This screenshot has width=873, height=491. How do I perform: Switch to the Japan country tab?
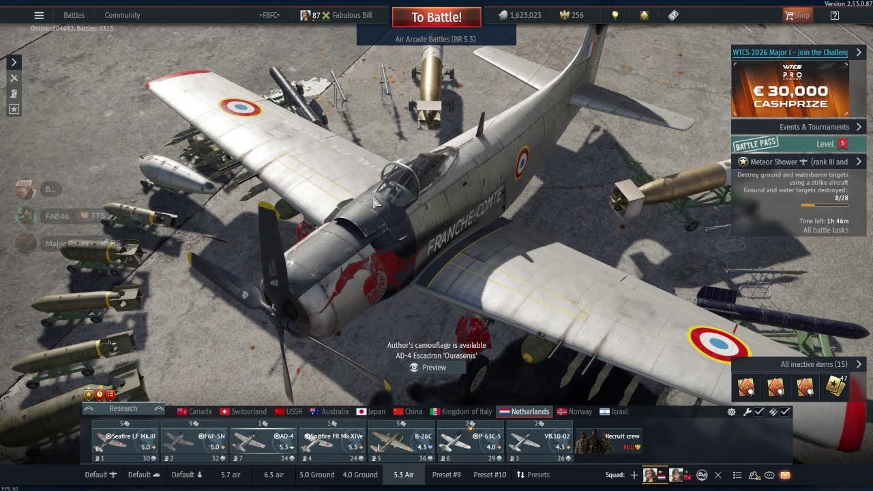point(371,412)
